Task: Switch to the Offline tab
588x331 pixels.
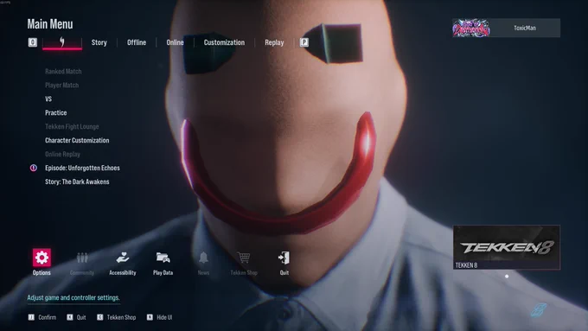Action: 137,42
